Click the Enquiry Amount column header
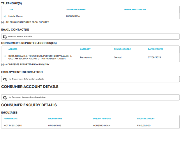182x168 pixels. coord(146,119)
